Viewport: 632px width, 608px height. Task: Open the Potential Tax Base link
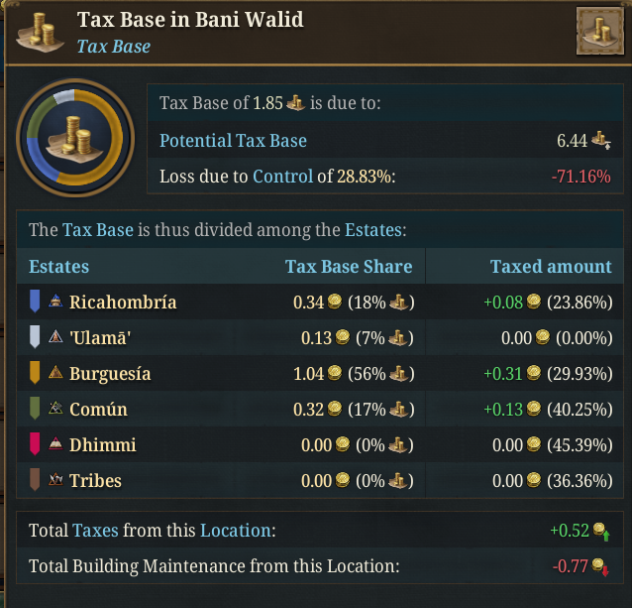tap(233, 141)
